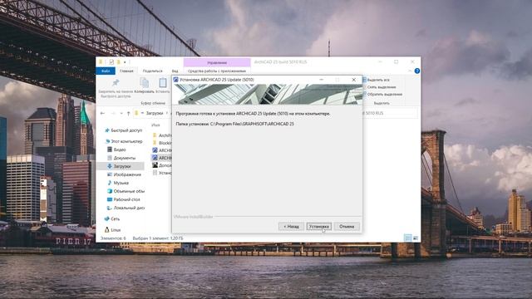This screenshot has height=299, width=532.
Task: Click the Quick Access toolbar new folder icon
Action: pyautogui.click(x=118, y=62)
